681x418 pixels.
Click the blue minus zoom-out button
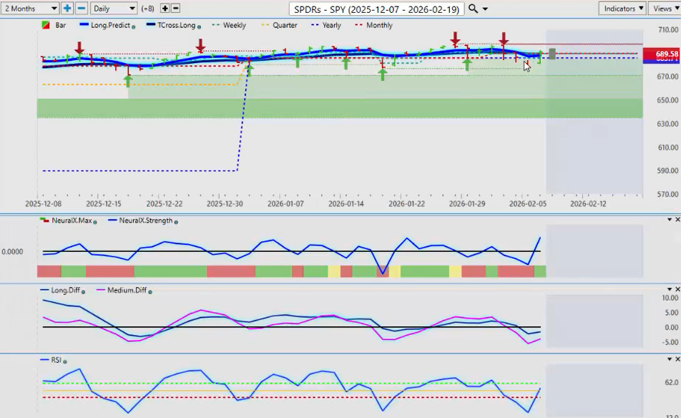[81, 9]
